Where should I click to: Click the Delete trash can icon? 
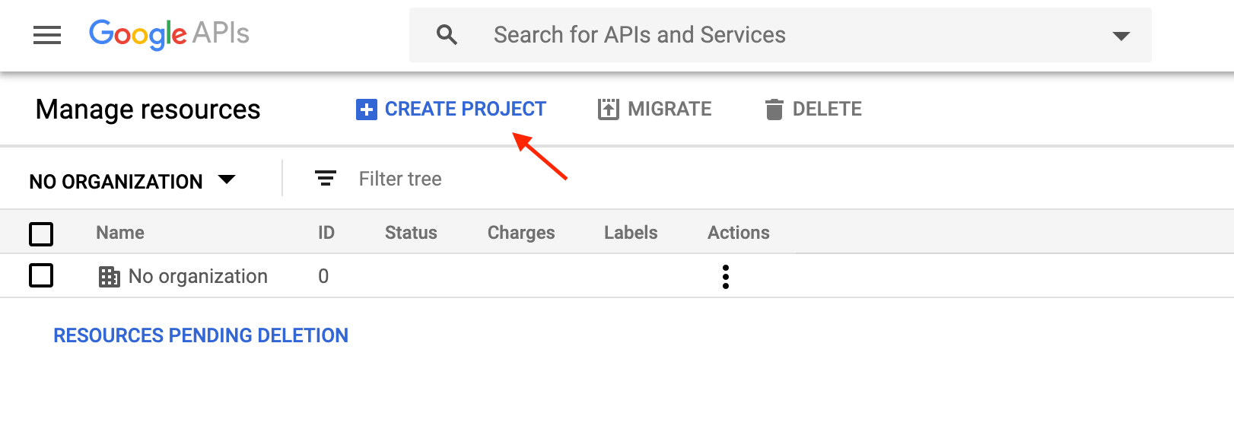pos(774,110)
